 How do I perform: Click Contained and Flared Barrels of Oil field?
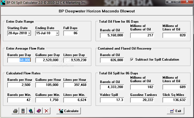coord(112,60)
